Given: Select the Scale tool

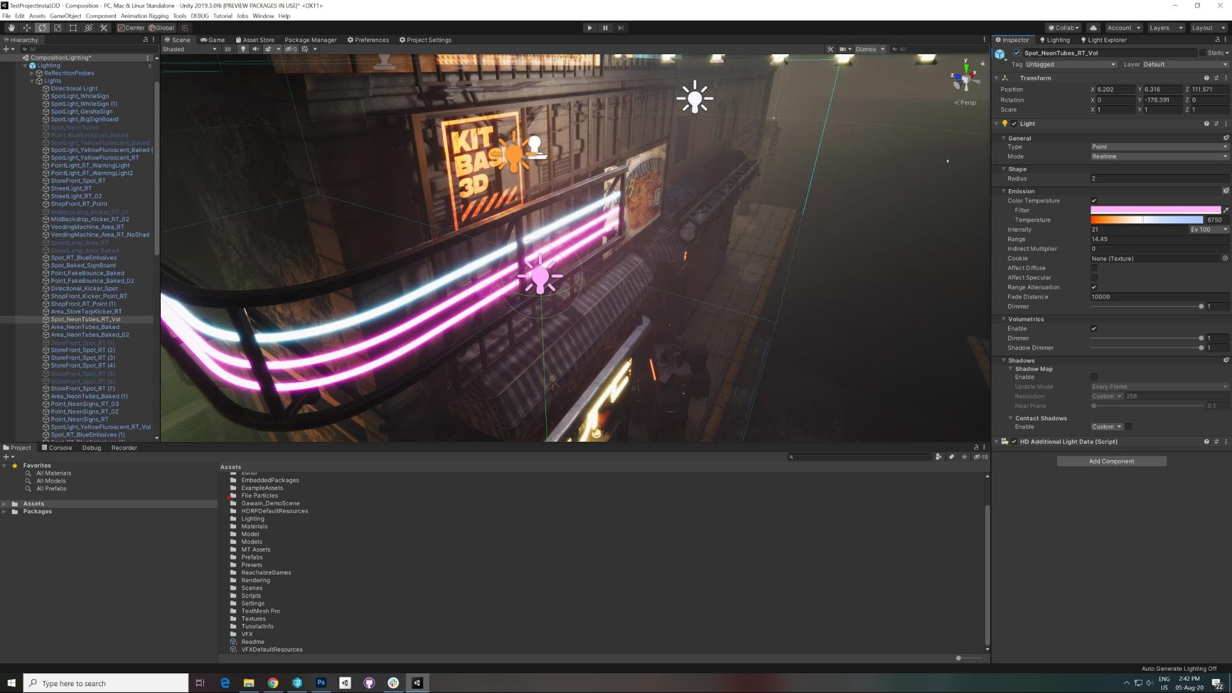Looking at the screenshot, I should point(57,28).
